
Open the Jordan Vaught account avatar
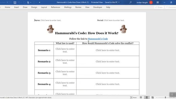pos(151,2)
